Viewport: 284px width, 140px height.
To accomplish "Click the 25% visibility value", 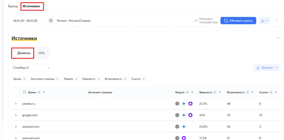I will (x=202, y=115).
